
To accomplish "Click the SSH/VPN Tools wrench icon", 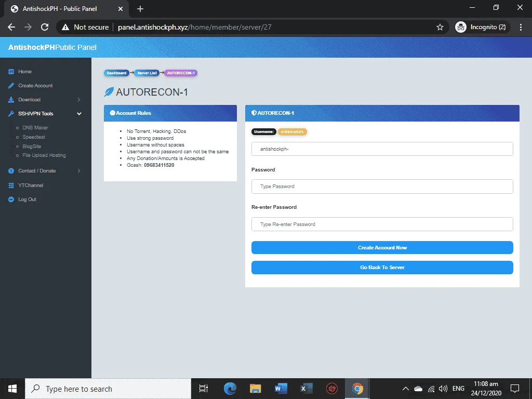I will pos(11,114).
